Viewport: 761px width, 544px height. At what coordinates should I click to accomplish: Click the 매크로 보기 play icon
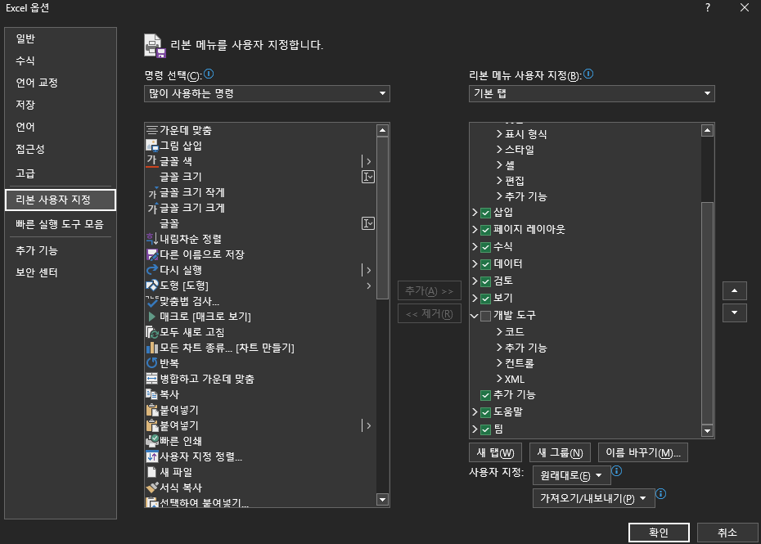pyautogui.click(x=152, y=317)
